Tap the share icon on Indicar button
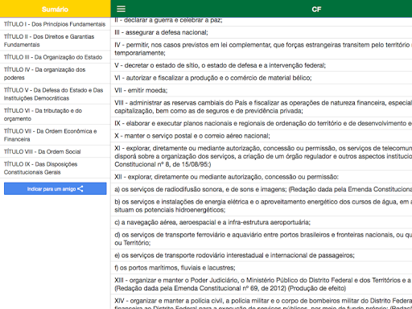Screen dimensions: 412x309 [x=80, y=189]
